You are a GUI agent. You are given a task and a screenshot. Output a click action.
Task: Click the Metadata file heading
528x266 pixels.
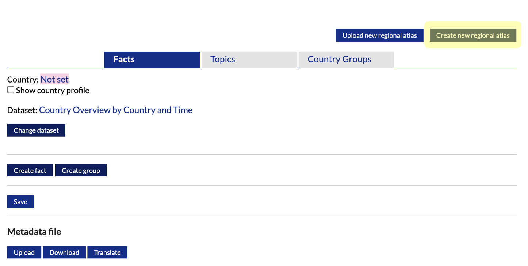pyautogui.click(x=34, y=232)
